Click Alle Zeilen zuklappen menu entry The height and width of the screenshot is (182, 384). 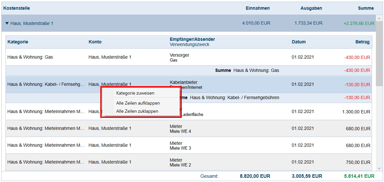pyautogui.click(x=137, y=111)
